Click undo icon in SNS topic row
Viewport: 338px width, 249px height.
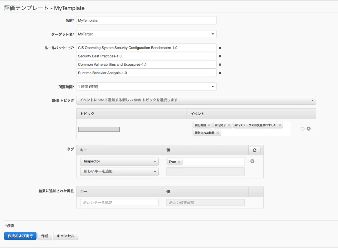303,129
